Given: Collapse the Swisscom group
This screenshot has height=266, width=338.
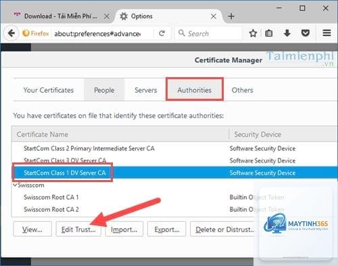Looking at the screenshot, I should click(x=15, y=185).
